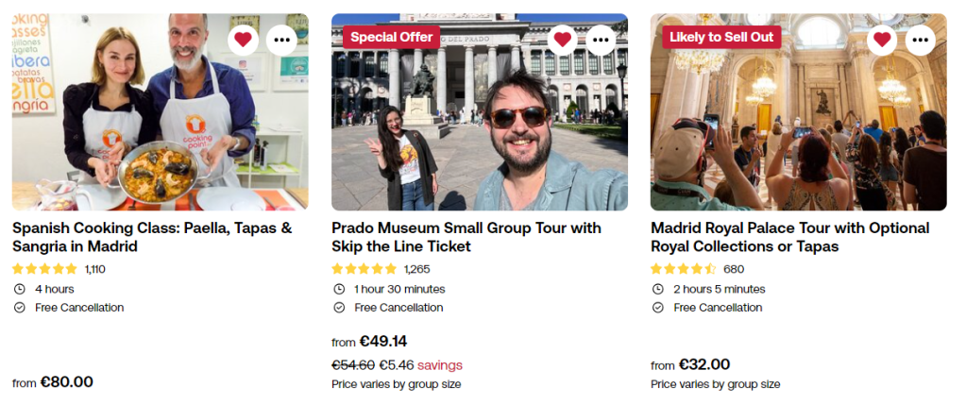The width and height of the screenshot is (966, 404).
Task: Open Prado Museum Small Group Tour title link
Action: 466,237
